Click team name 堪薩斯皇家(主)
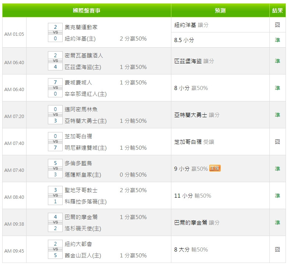 tap(83, 174)
